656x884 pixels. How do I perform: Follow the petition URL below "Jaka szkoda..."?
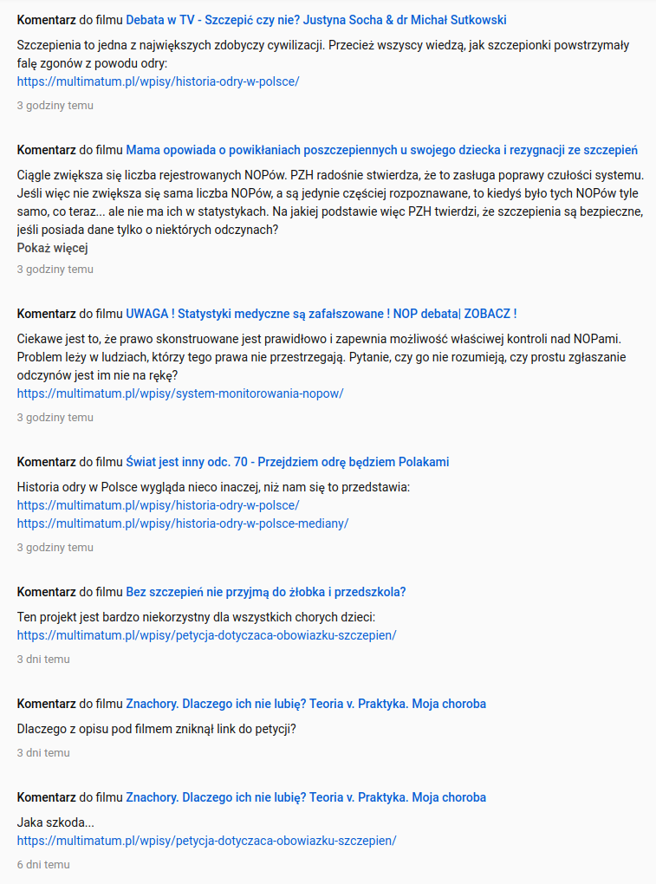click(206, 841)
